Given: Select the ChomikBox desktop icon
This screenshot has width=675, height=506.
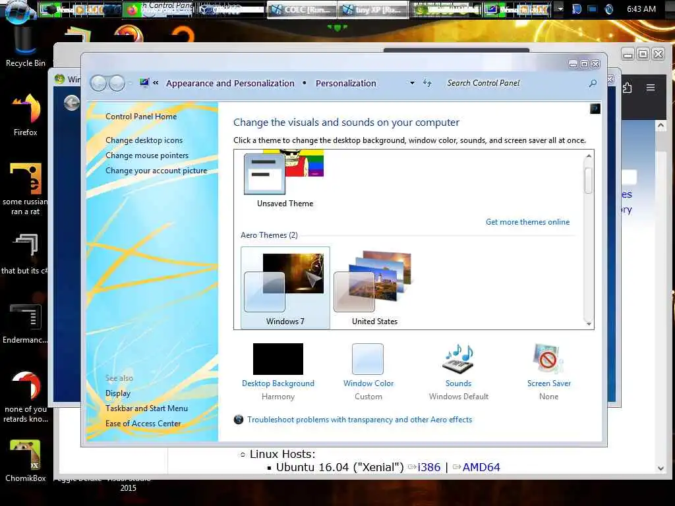Looking at the screenshot, I should [25, 461].
